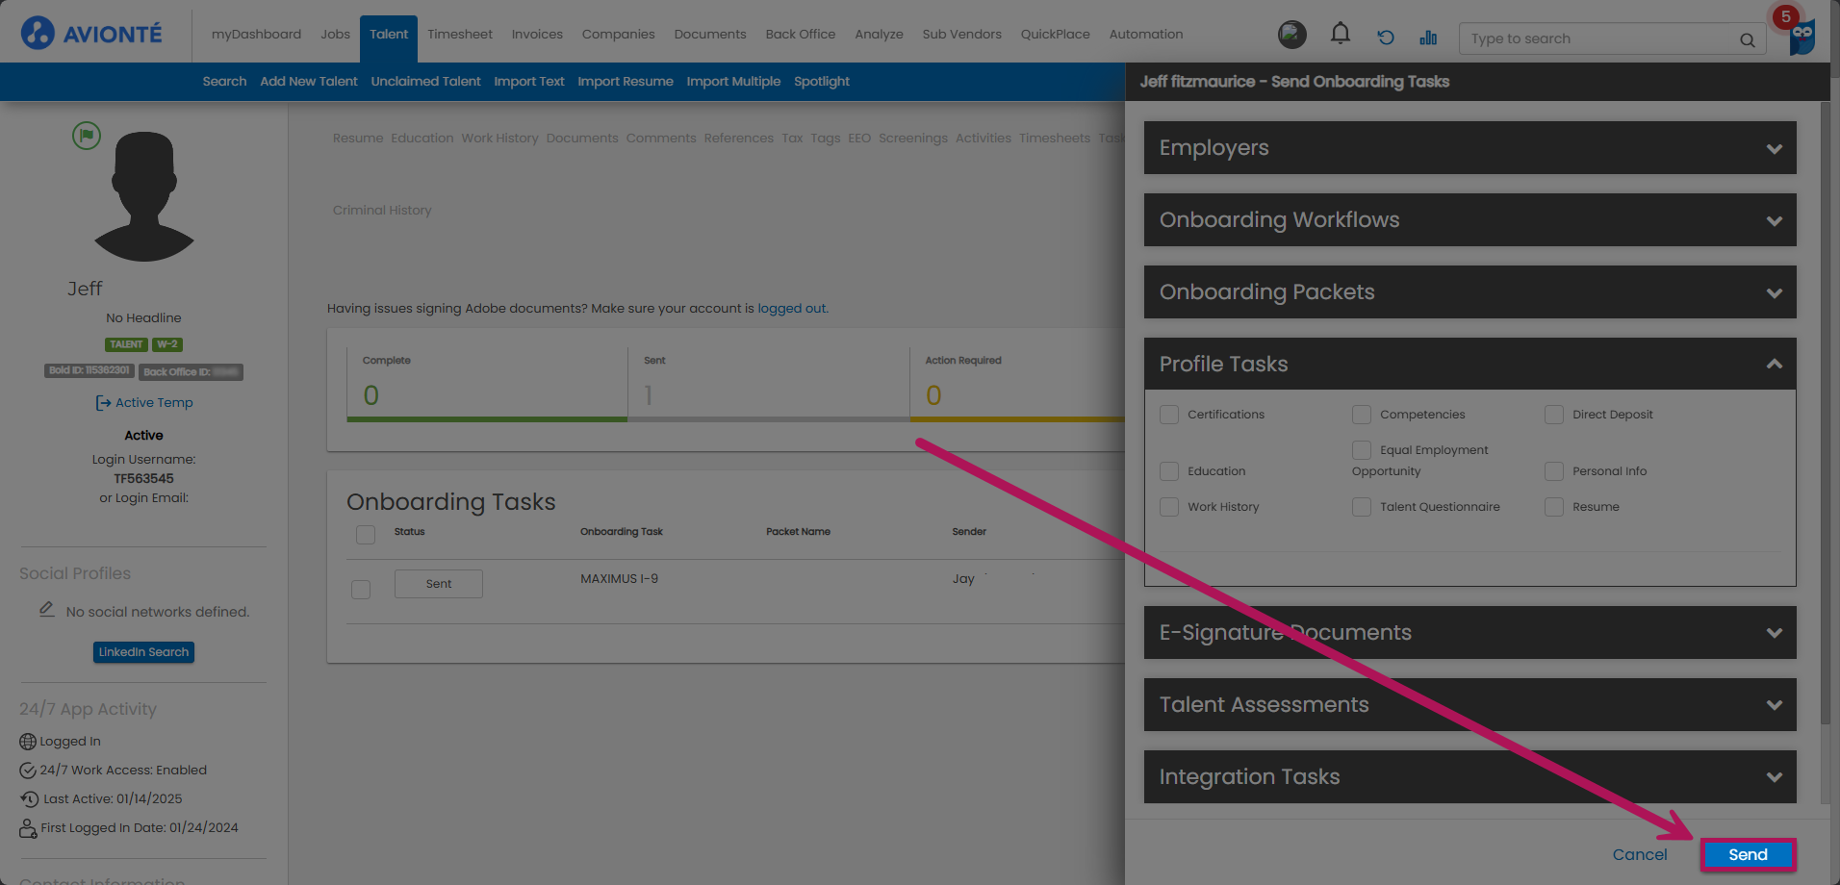Click the Avionté logo
The width and height of the screenshot is (1840, 885).
coord(91,34)
